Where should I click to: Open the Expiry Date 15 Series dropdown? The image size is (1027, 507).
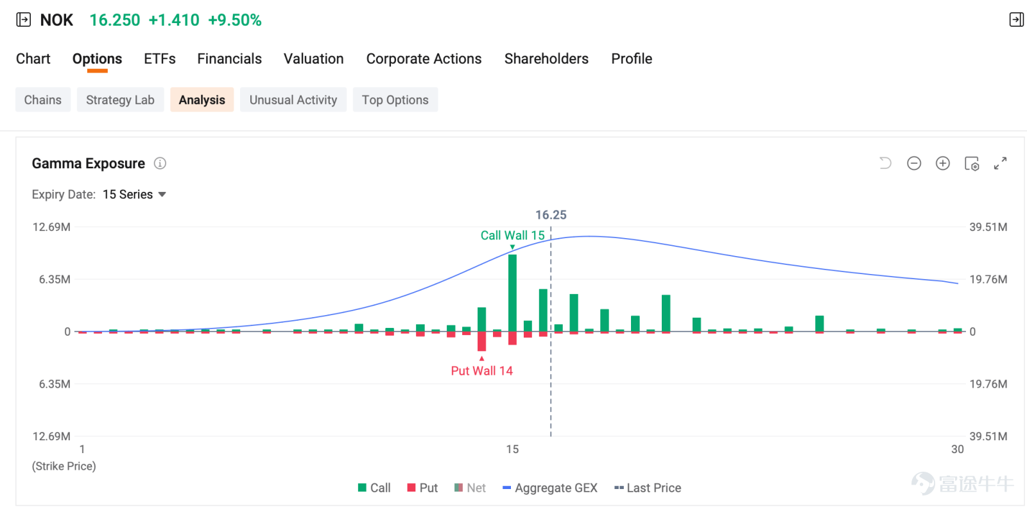pyautogui.click(x=134, y=194)
